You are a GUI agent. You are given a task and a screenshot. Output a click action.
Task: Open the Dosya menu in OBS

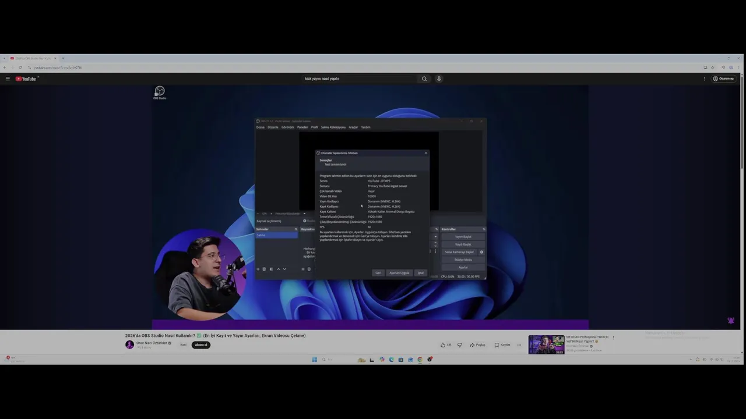tap(261, 127)
